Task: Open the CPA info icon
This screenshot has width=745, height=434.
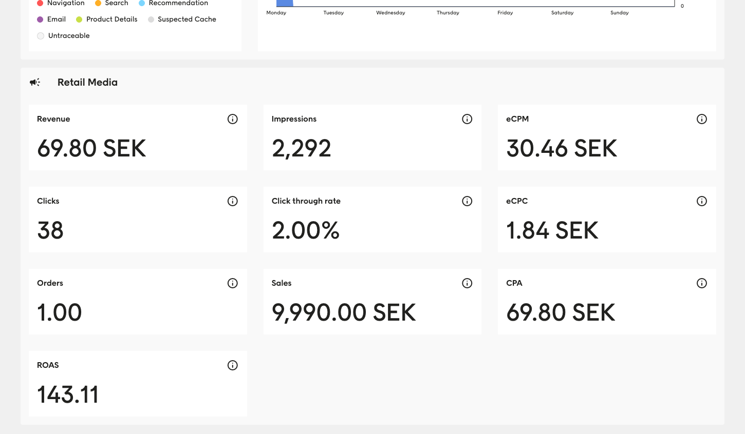Action: [x=702, y=283]
